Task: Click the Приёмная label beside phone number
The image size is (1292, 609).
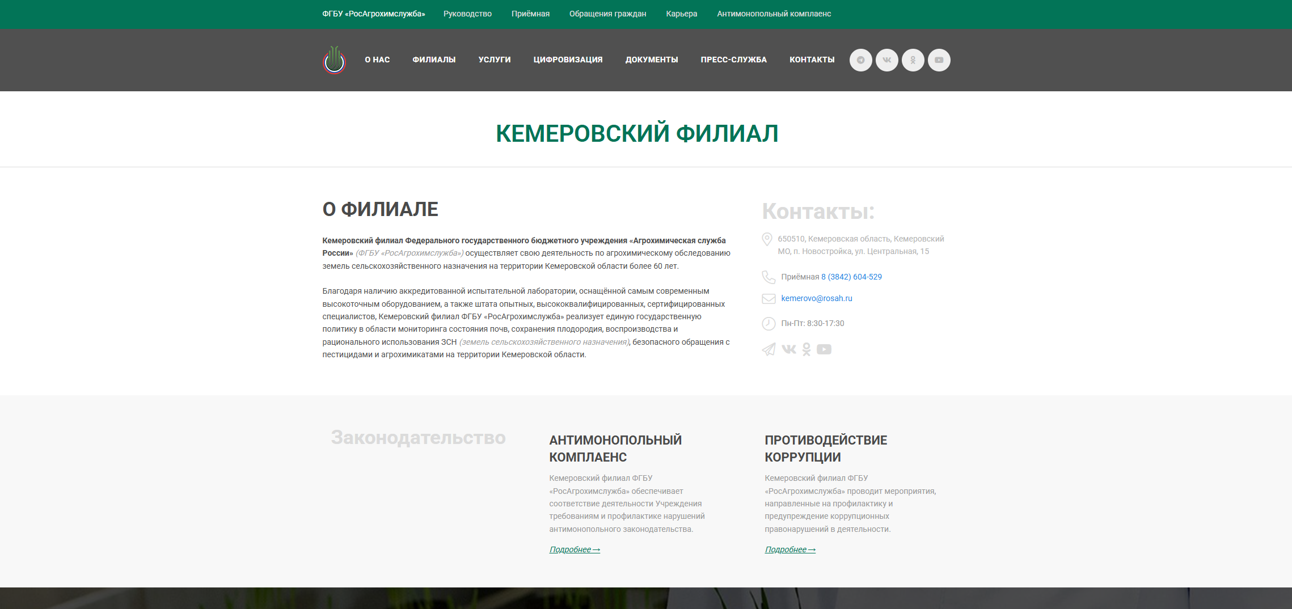Action: click(800, 277)
